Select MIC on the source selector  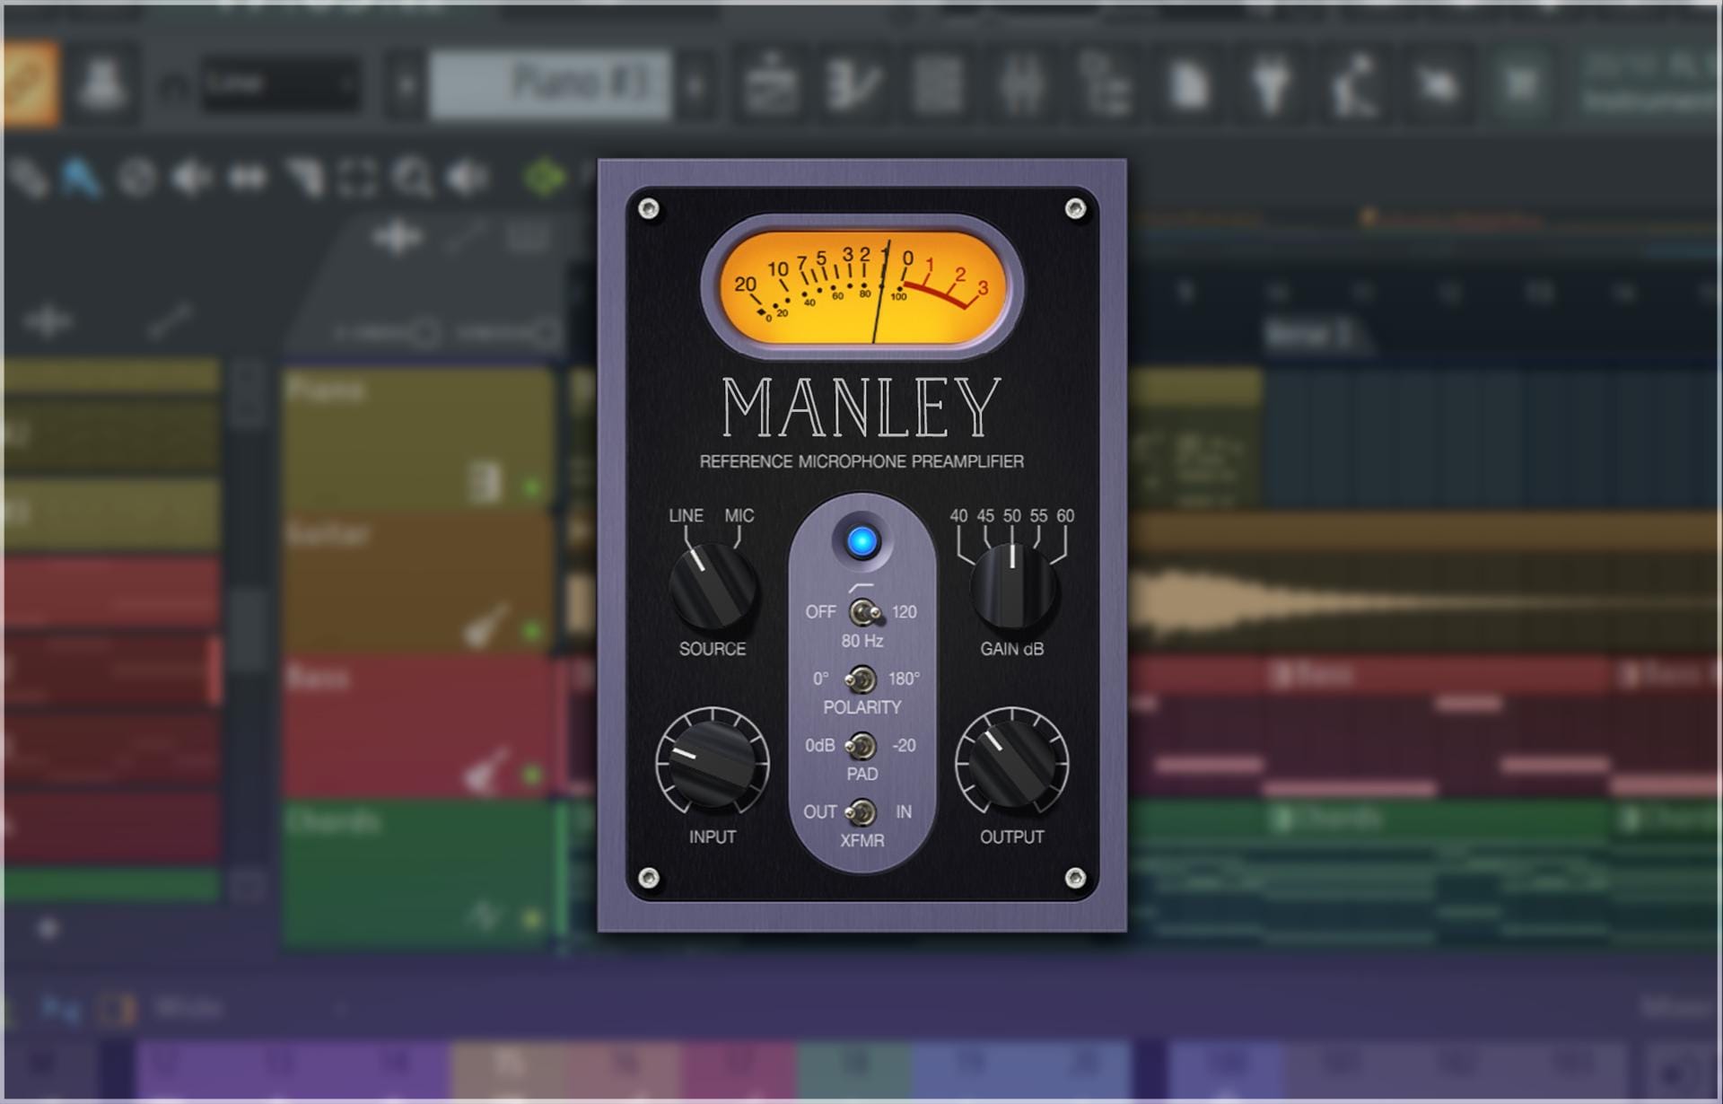(739, 516)
